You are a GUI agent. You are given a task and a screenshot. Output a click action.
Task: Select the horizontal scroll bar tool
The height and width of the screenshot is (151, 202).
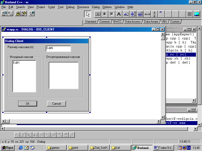pos(147,14)
